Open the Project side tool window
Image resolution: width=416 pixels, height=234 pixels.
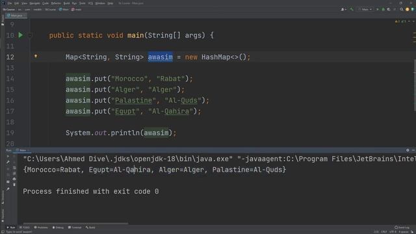tap(3, 20)
